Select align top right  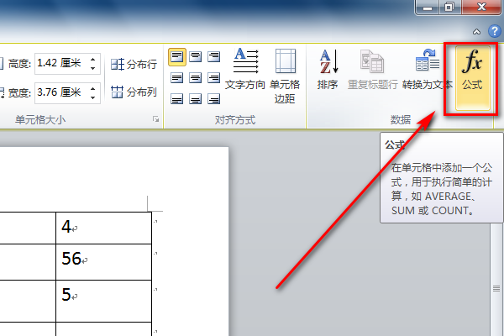(213, 57)
